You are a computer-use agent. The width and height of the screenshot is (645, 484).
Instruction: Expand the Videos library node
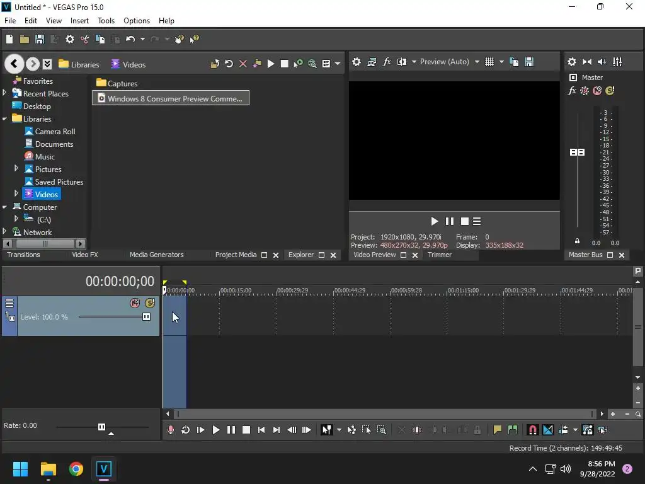(x=16, y=193)
